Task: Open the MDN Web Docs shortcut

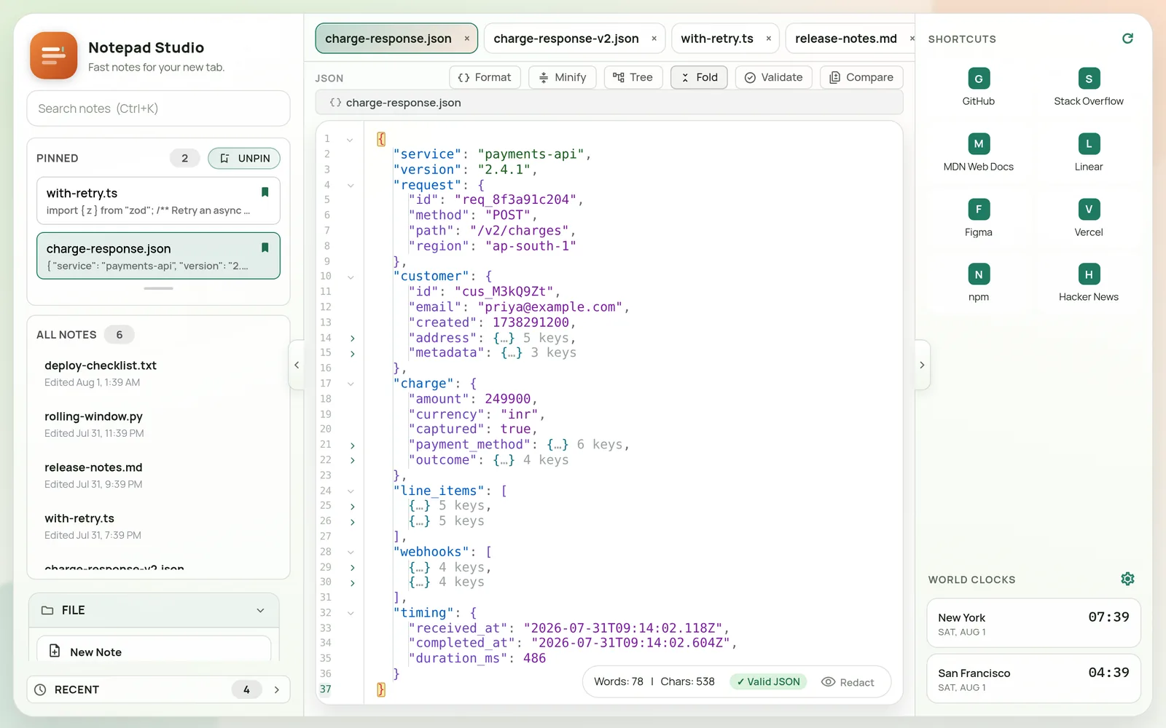Action: click(978, 152)
